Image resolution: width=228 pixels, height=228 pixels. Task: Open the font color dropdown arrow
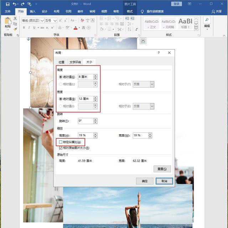pyautogui.click(x=79, y=28)
